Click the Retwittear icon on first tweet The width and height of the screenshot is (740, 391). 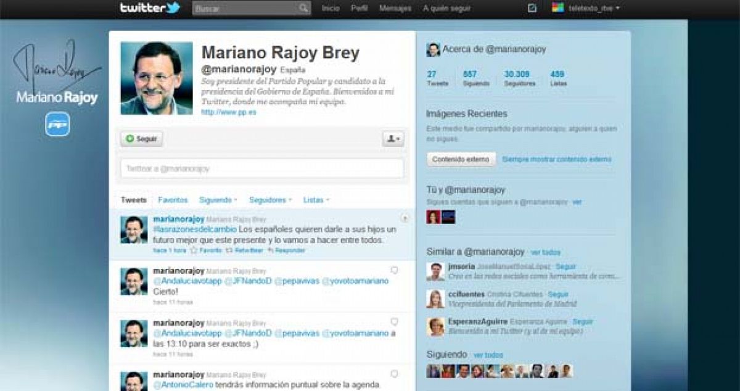tap(229, 250)
